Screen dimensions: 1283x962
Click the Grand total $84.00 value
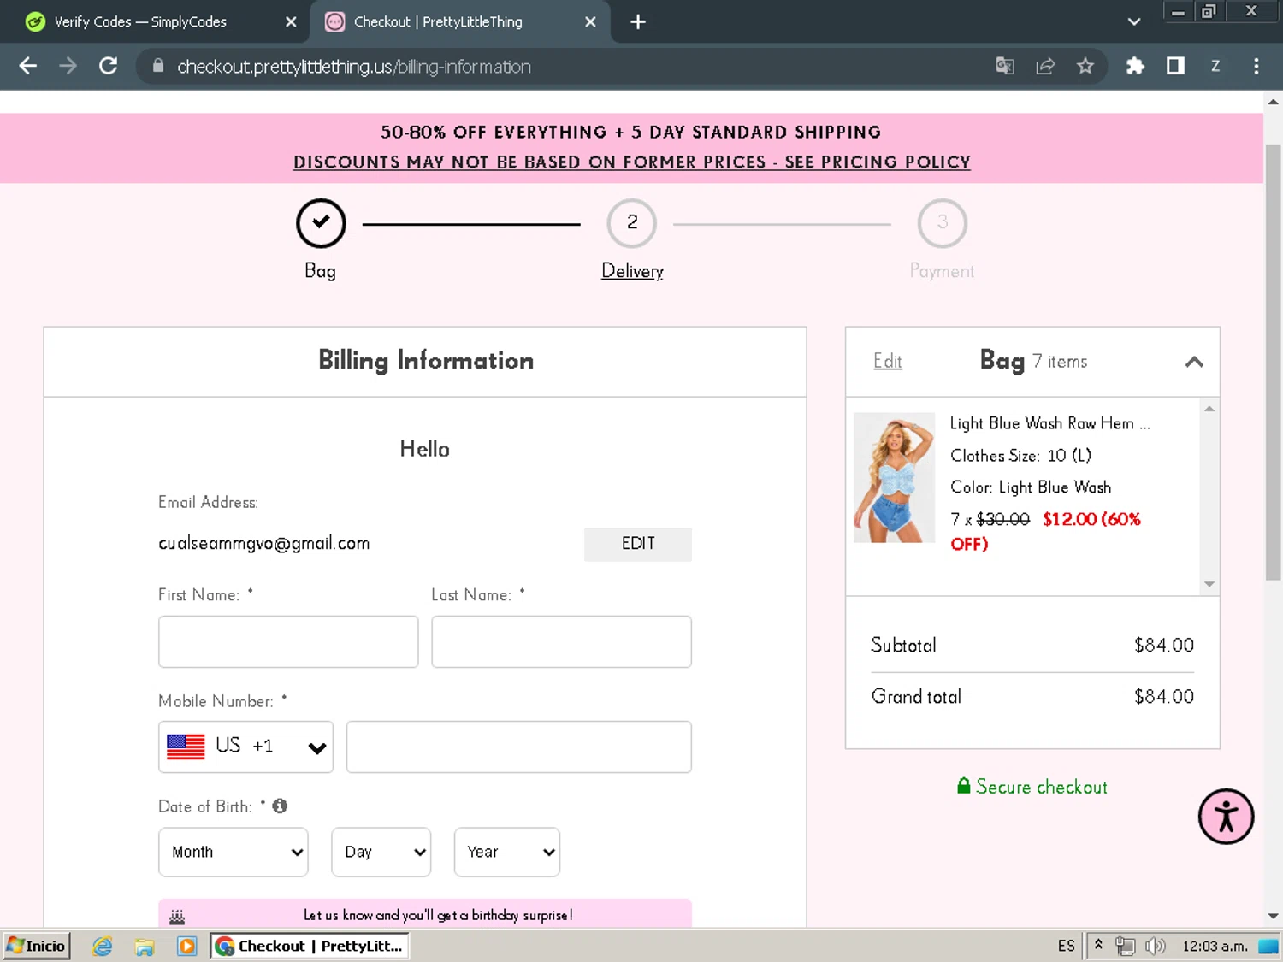[1164, 697]
